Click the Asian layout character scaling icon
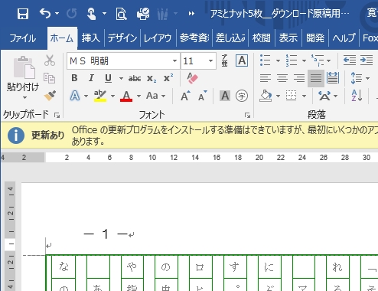The image size is (378, 291). point(324,96)
